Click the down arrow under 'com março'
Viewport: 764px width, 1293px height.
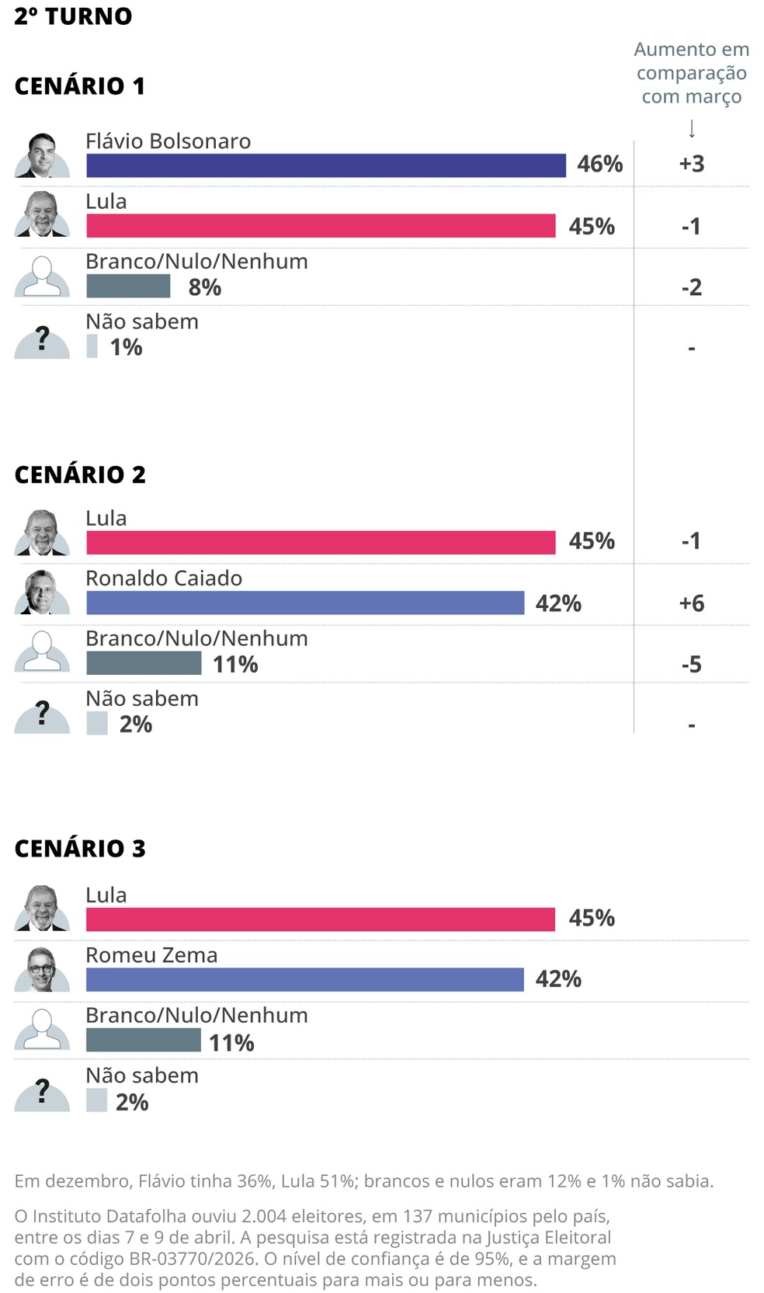click(x=692, y=128)
